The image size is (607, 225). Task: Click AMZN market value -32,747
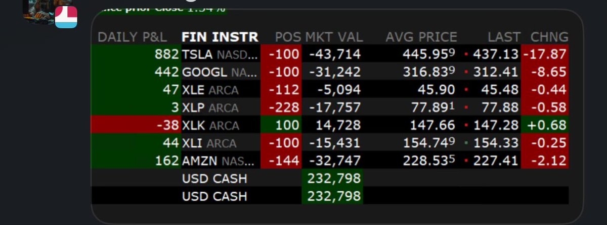[335, 160]
